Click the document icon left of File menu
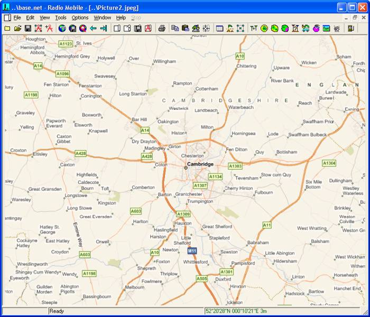This screenshot has width=370, height=317. pyautogui.click(x=7, y=17)
